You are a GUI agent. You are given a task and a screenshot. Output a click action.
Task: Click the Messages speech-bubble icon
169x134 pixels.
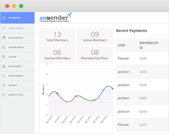pyautogui.click(x=3, y=85)
